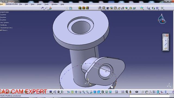Click the Slot tool icon
The height and width of the screenshot is (98, 174).
point(123,8)
